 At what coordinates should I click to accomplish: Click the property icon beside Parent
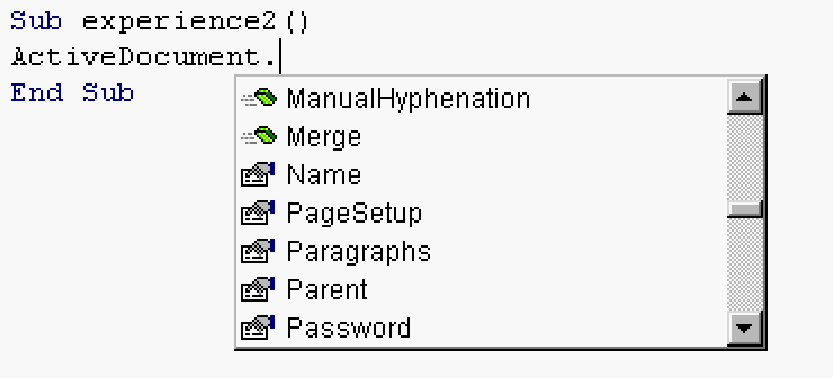[258, 289]
